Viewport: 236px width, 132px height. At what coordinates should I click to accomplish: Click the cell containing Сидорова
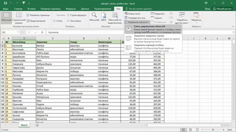(24, 119)
